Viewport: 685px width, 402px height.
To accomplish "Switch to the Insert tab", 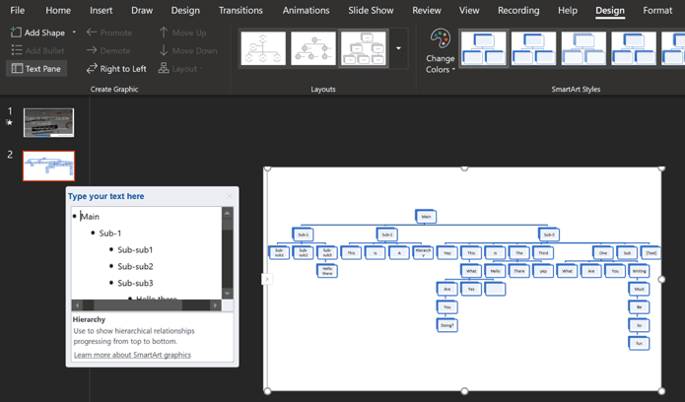I will tap(101, 10).
